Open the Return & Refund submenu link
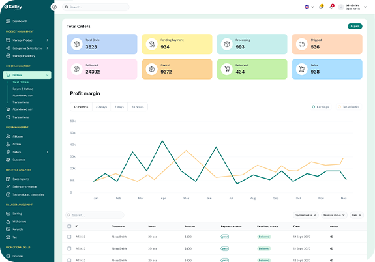Viewport: 375px width, 262px height. [x=23, y=89]
